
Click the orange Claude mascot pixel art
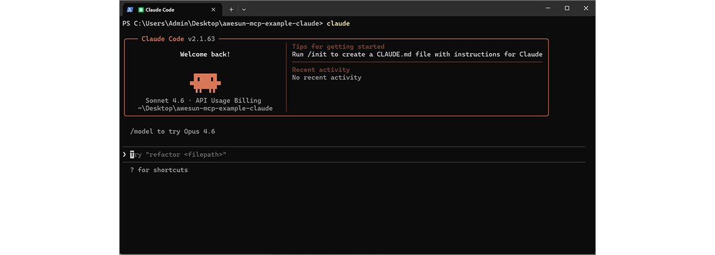pyautogui.click(x=205, y=81)
